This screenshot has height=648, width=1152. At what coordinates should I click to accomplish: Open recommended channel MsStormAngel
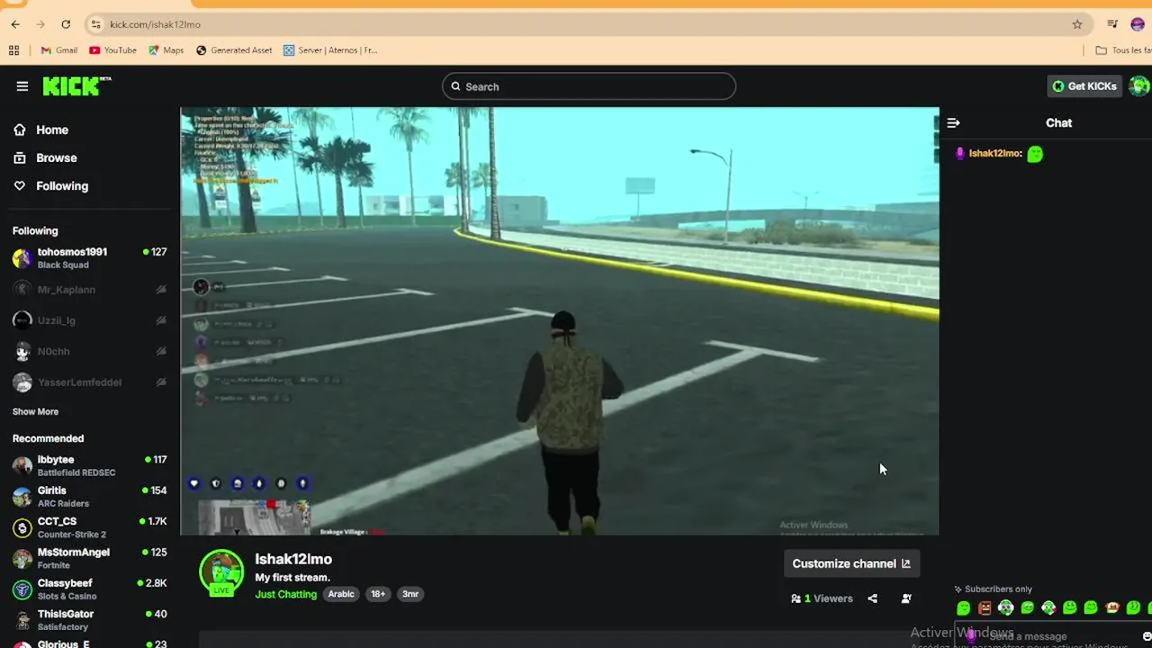(x=90, y=558)
